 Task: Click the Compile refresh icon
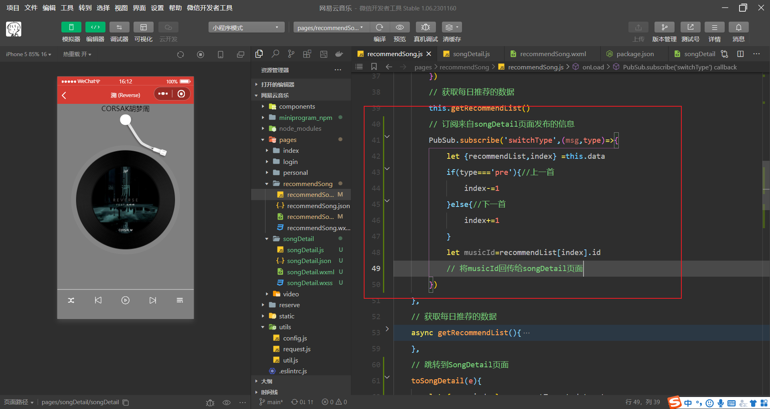coord(379,27)
